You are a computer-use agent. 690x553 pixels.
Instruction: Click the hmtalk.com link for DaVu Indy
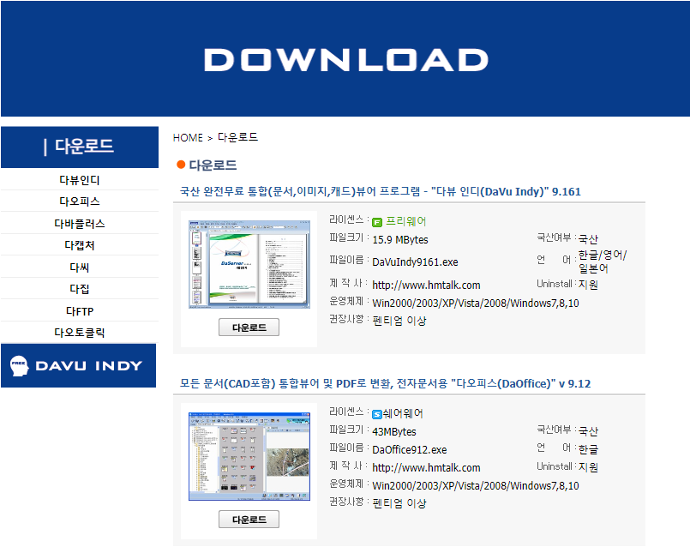pyautogui.click(x=426, y=286)
